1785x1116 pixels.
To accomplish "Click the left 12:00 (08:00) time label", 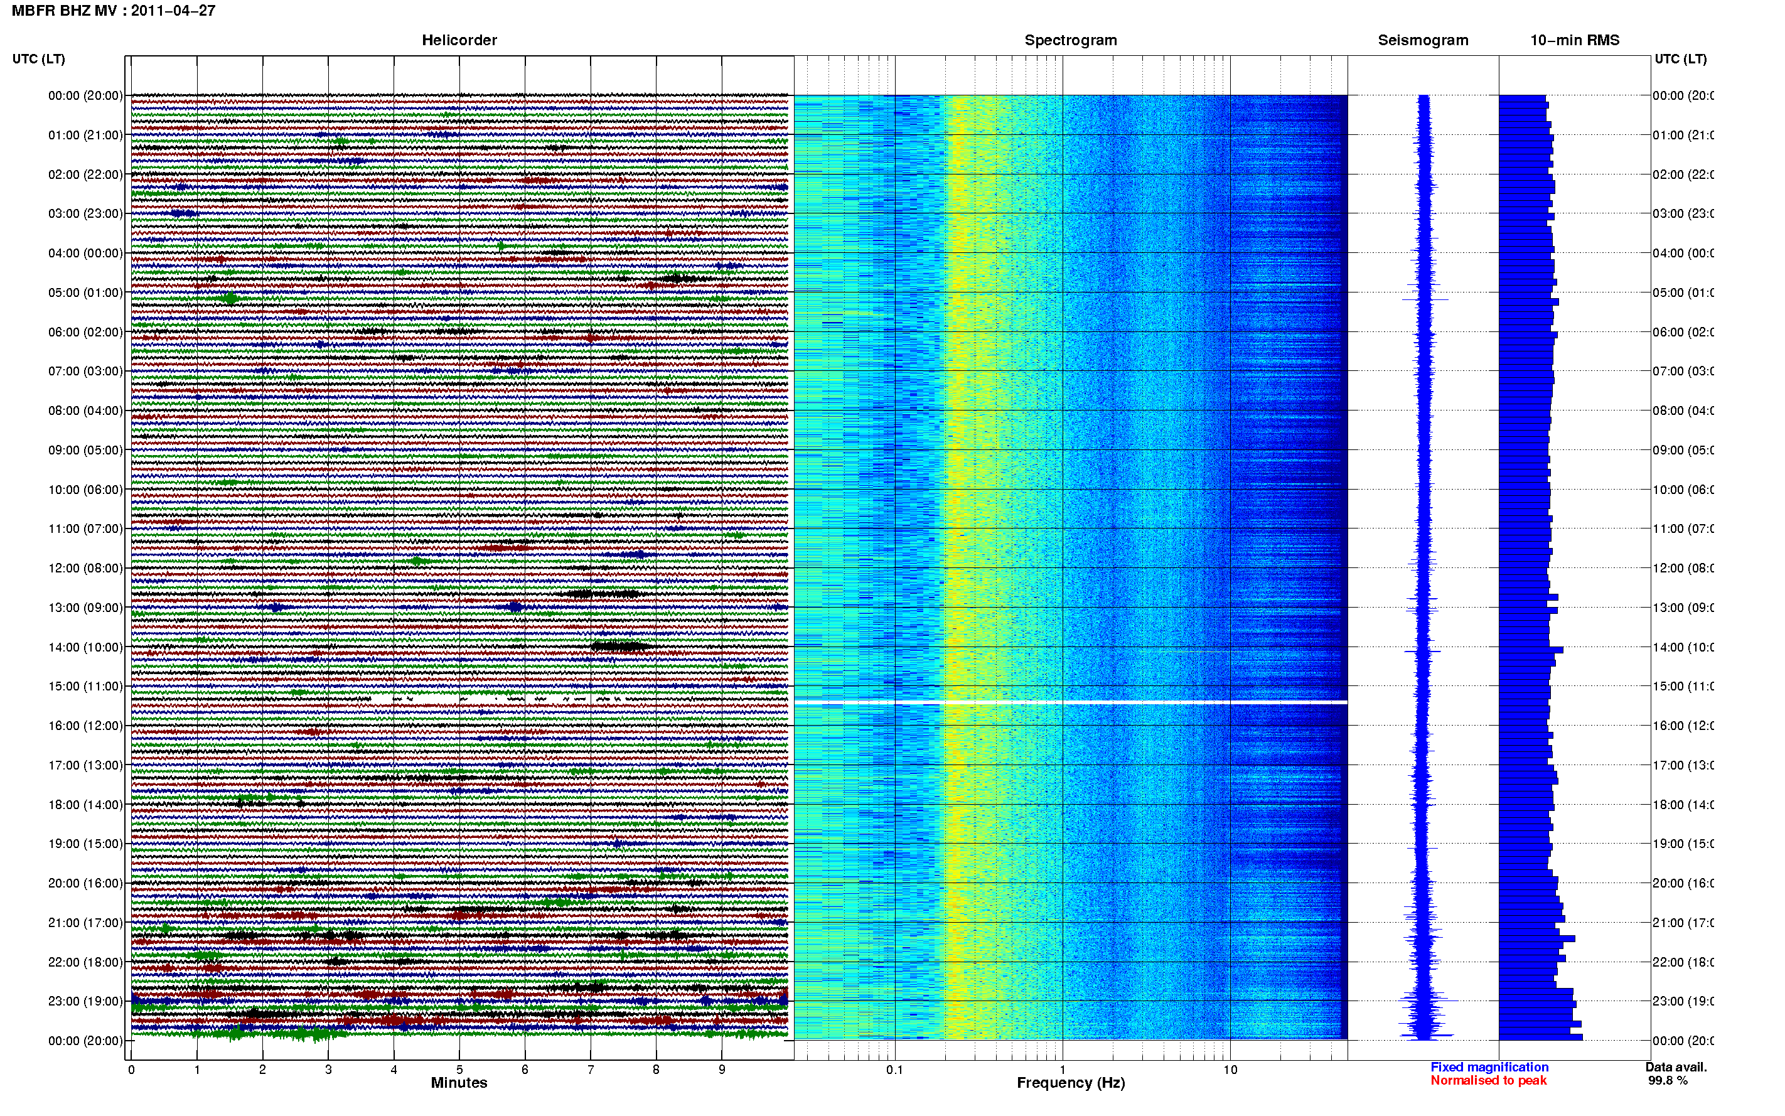I will click(85, 568).
